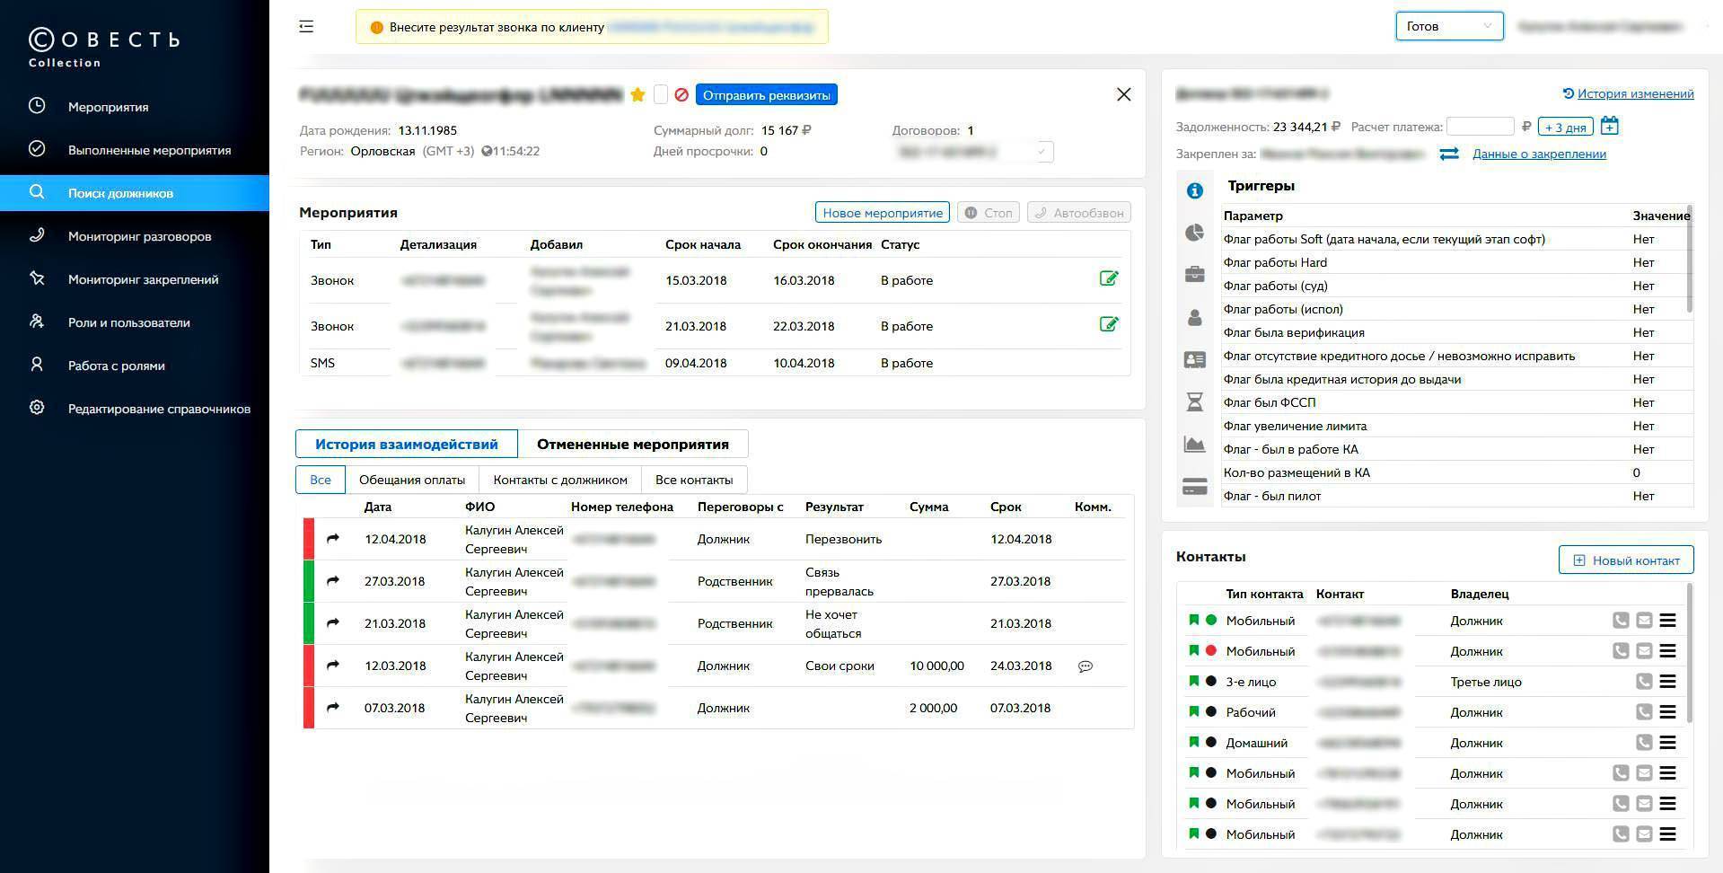Click arrow icon in 27.03.2018 row
The width and height of the screenshot is (1723, 873).
pyautogui.click(x=332, y=581)
